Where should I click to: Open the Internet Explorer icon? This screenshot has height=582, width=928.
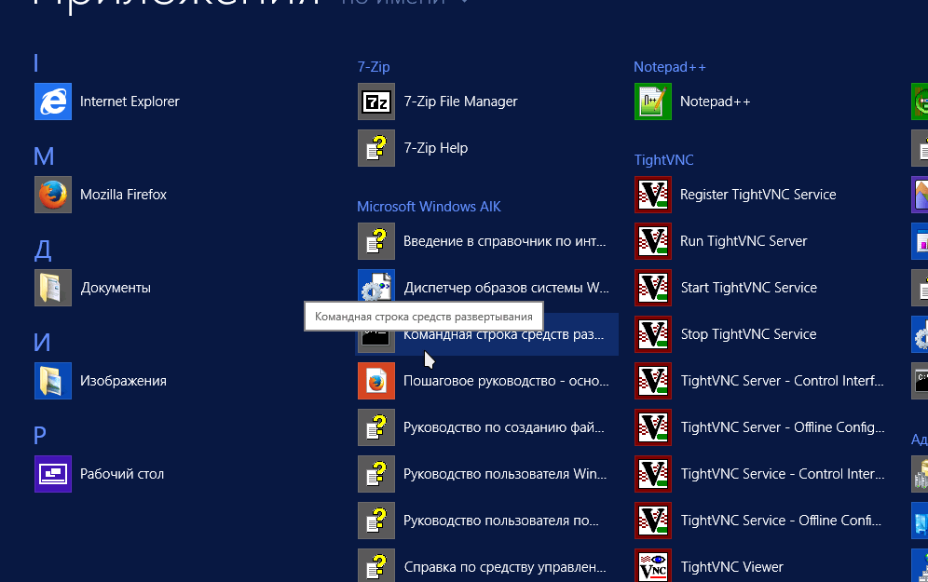click(x=53, y=102)
